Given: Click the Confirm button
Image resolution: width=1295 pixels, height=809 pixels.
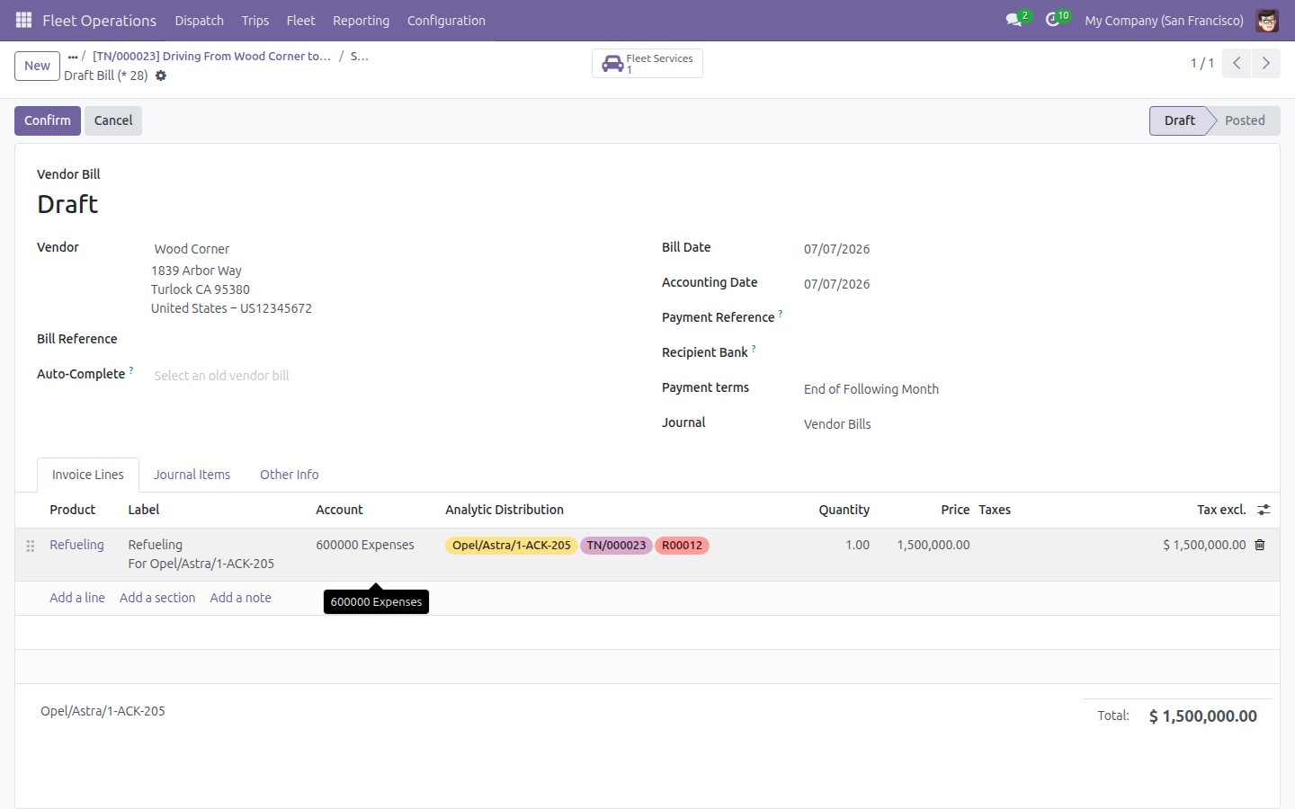Looking at the screenshot, I should [48, 120].
